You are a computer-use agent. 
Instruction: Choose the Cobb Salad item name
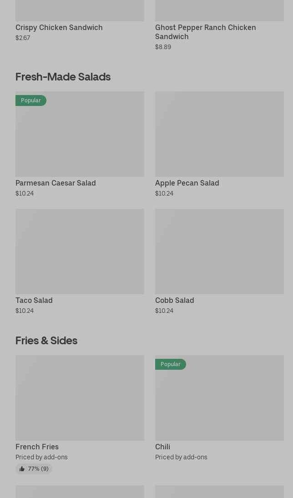(174, 300)
